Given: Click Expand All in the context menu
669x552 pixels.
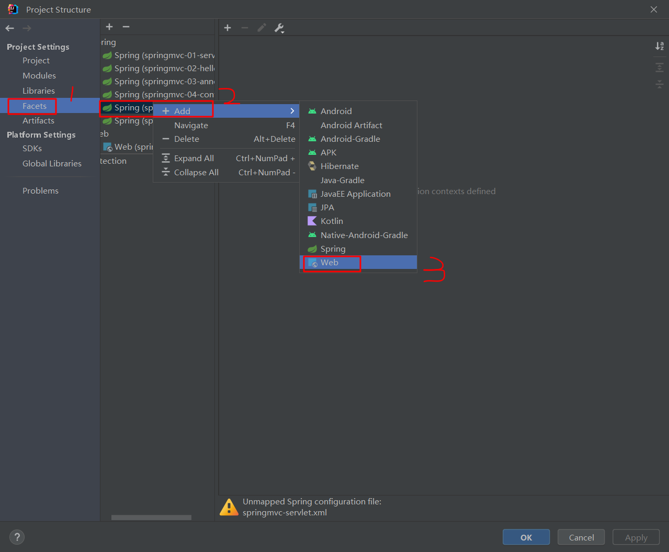Looking at the screenshot, I should click(226, 159).
